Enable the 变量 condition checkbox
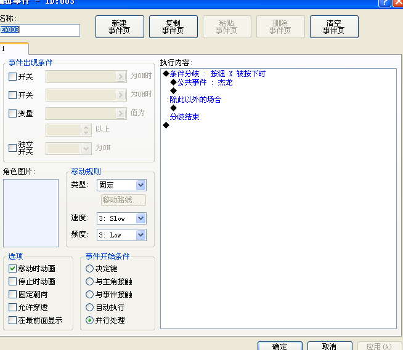This screenshot has width=403, height=350. coord(12,113)
